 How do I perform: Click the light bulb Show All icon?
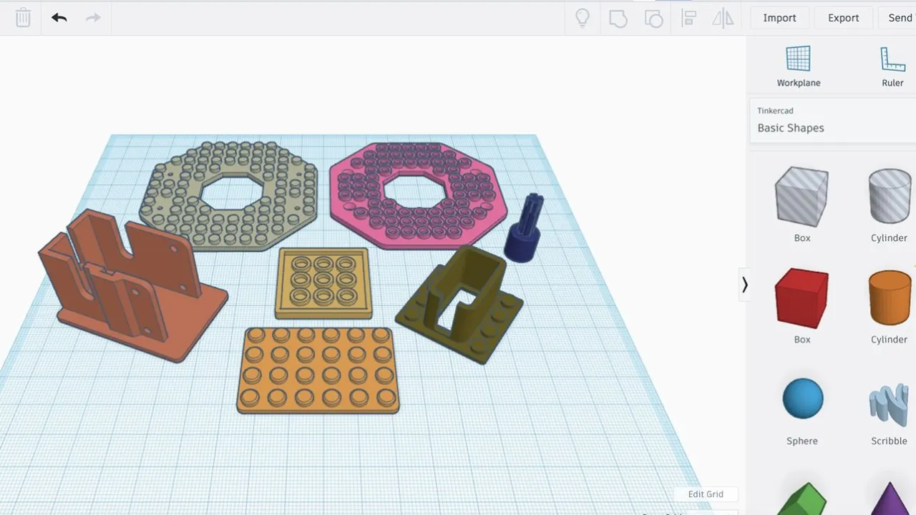582,18
